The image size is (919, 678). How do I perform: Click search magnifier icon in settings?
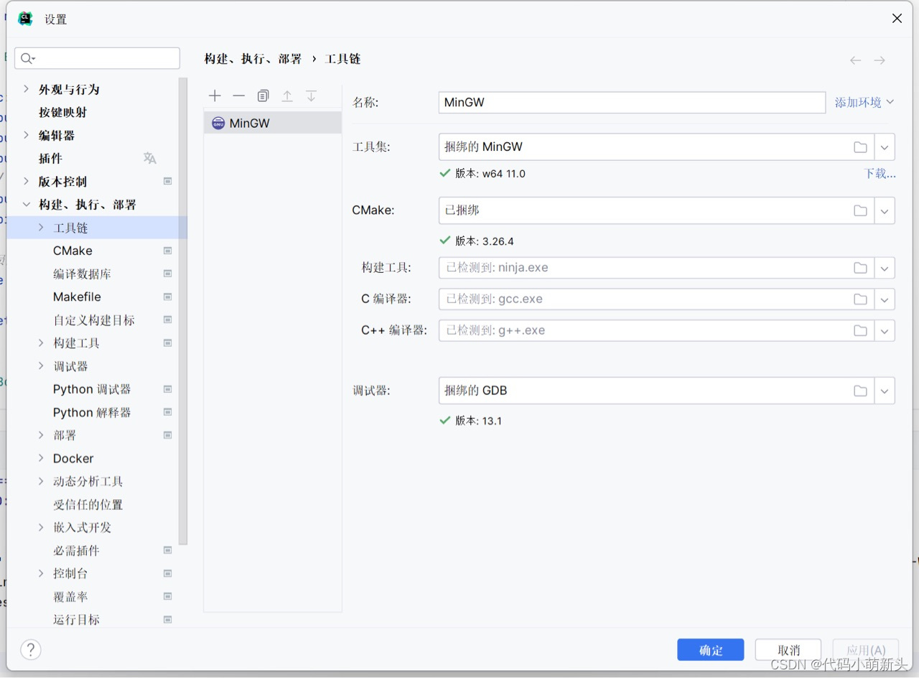[x=28, y=58]
